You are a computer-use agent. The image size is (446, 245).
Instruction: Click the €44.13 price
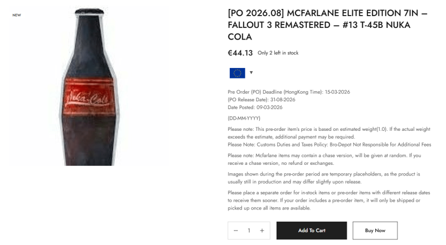coord(240,53)
